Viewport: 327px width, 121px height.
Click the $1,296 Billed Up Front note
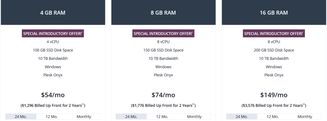click(53, 105)
